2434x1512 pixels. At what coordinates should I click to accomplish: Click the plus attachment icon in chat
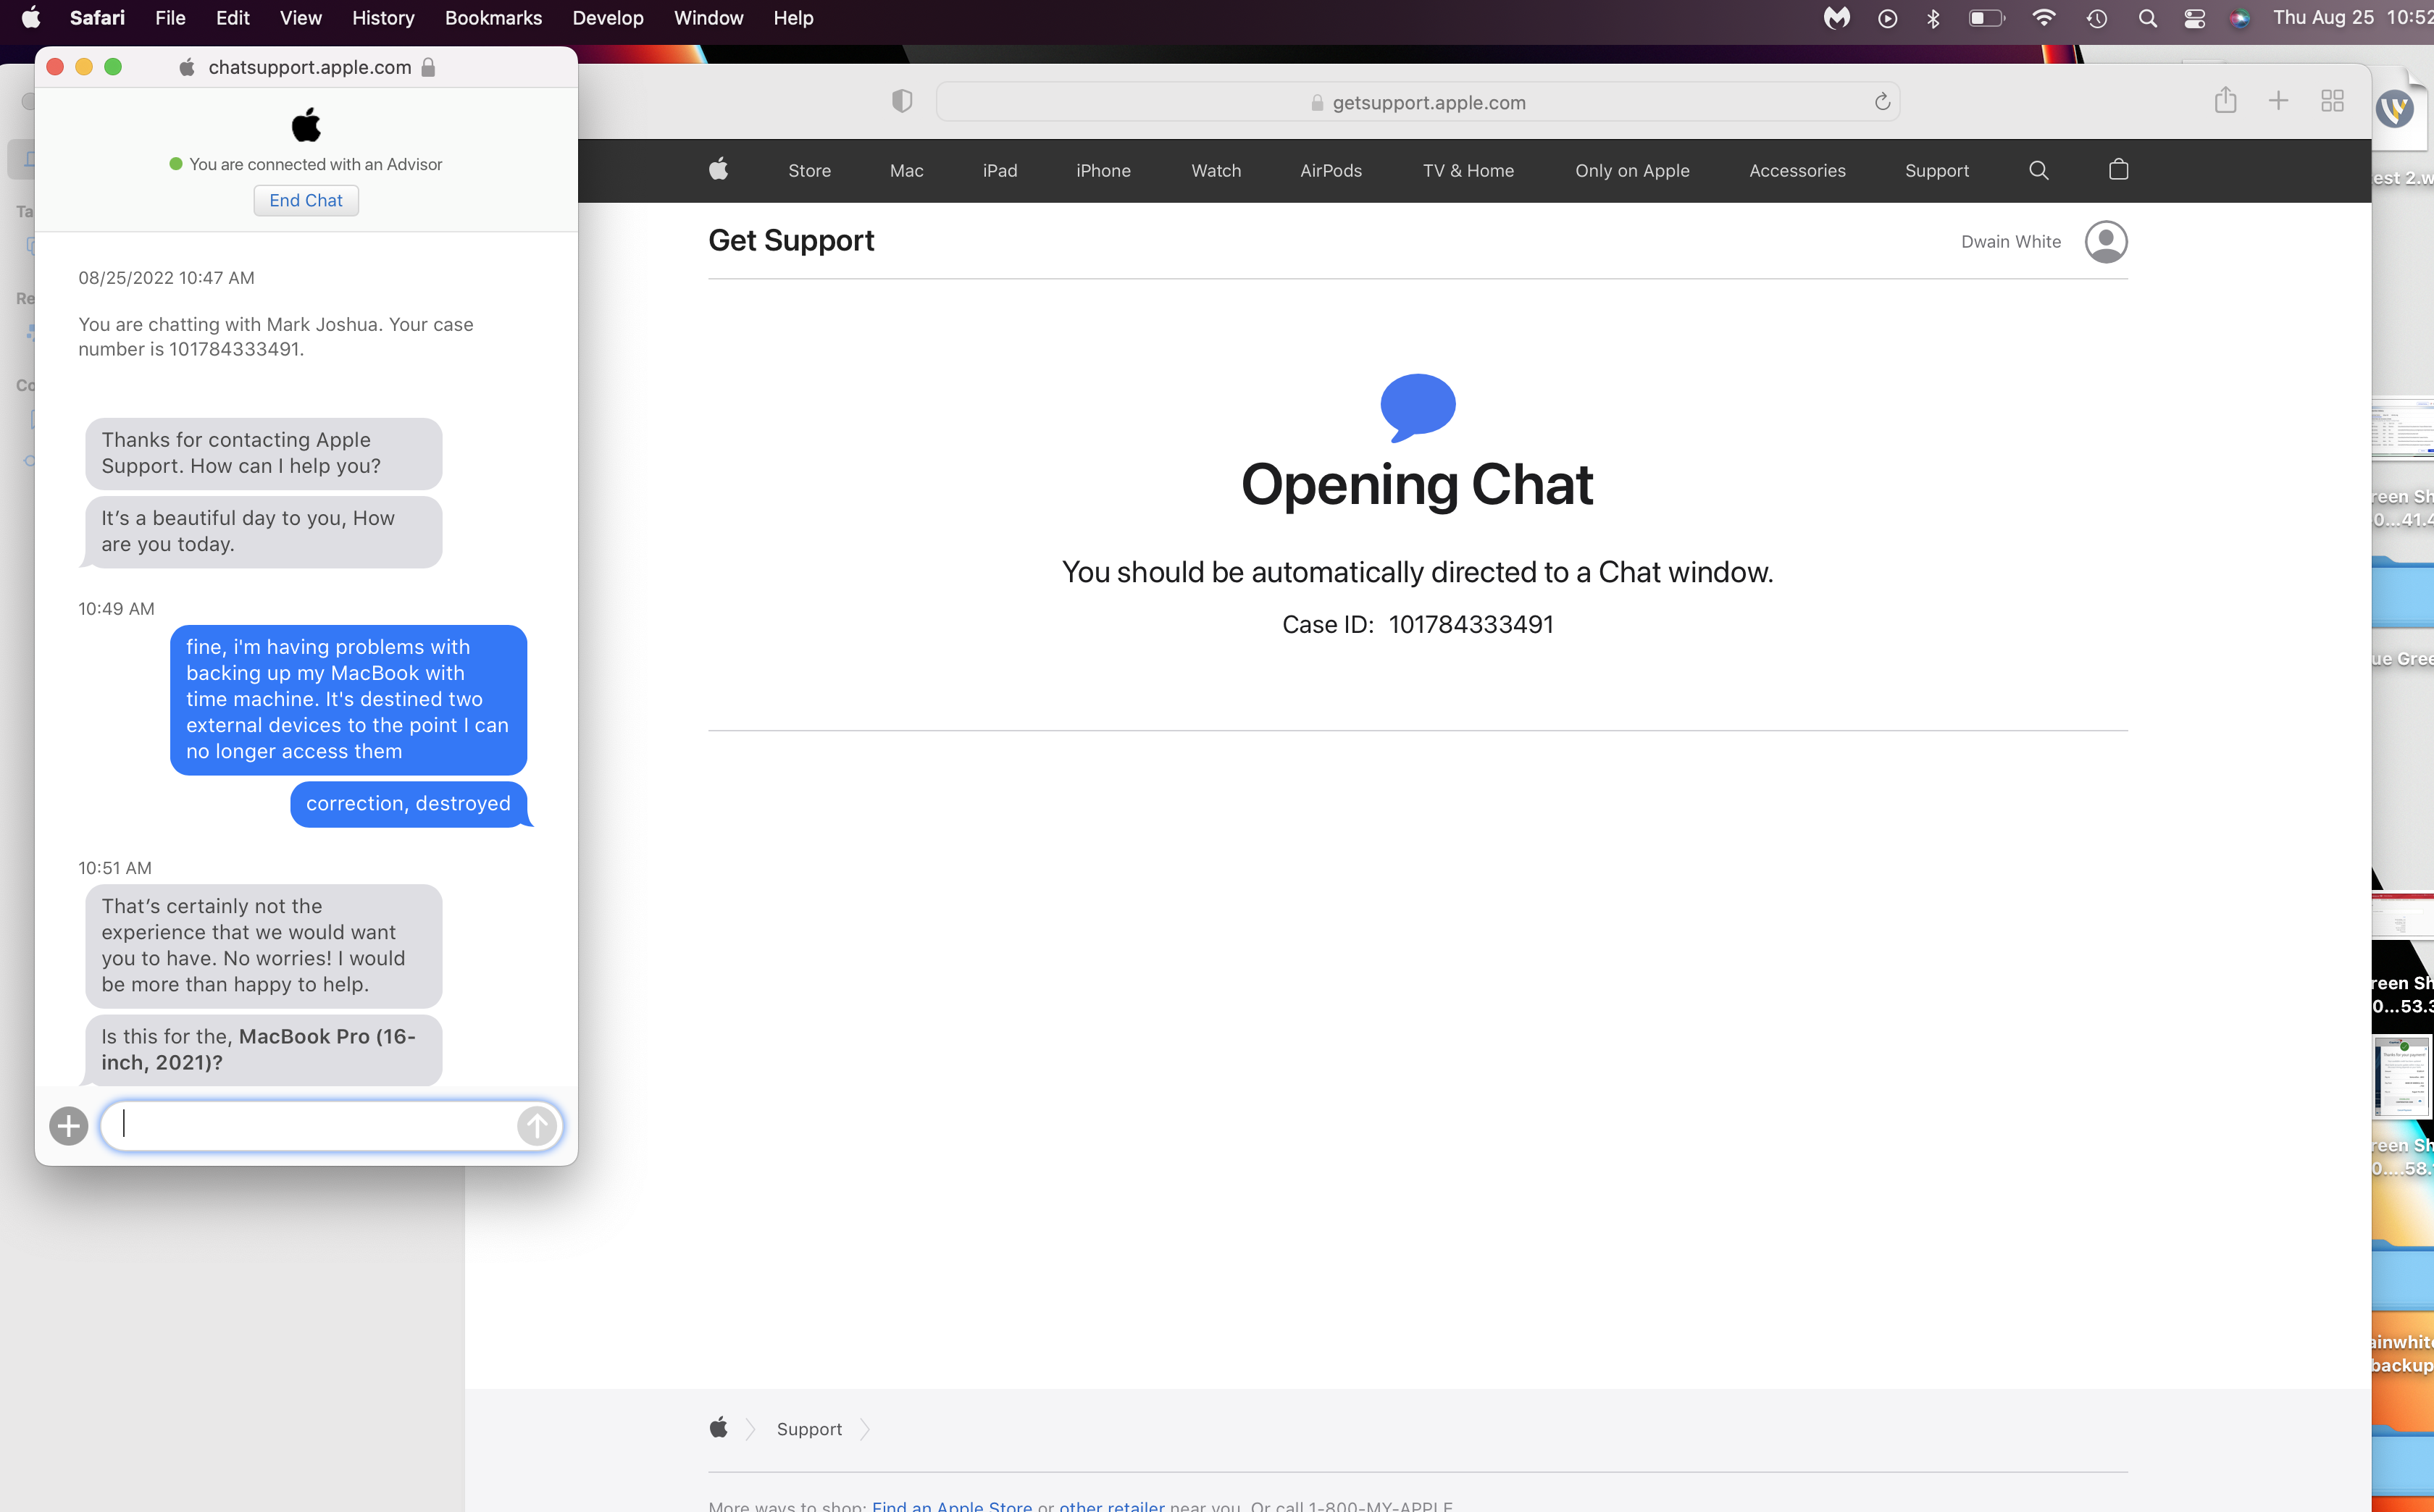(68, 1126)
